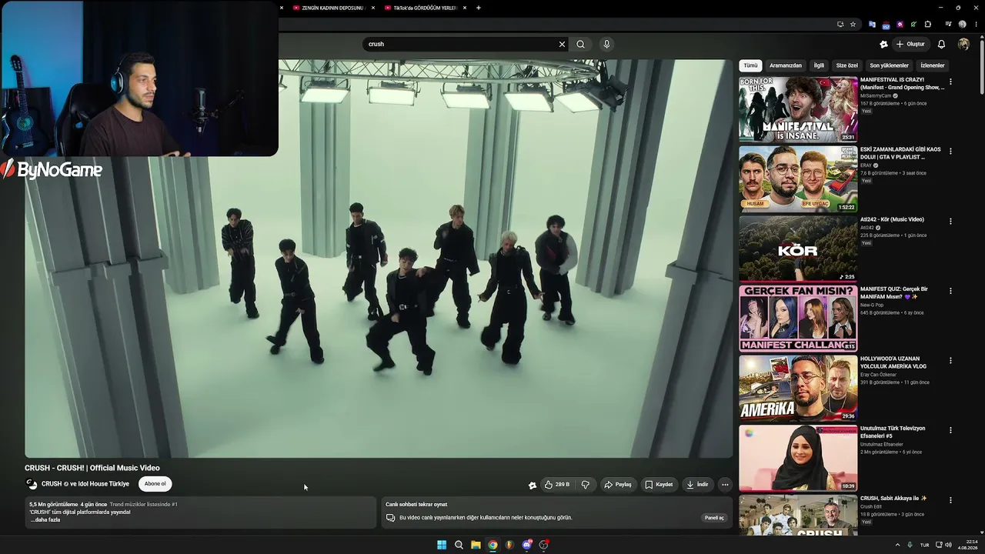This screenshot has height=554, width=985.
Task: Clear the YouTube search box text
Action: (x=562, y=44)
